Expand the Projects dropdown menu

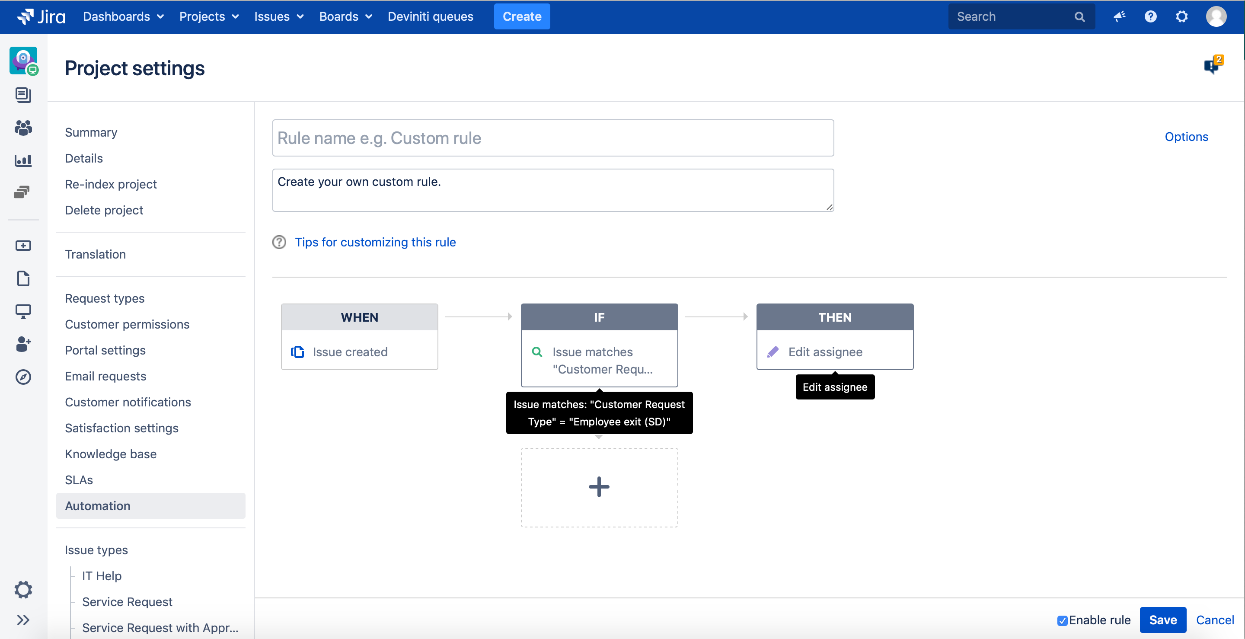pyautogui.click(x=209, y=16)
